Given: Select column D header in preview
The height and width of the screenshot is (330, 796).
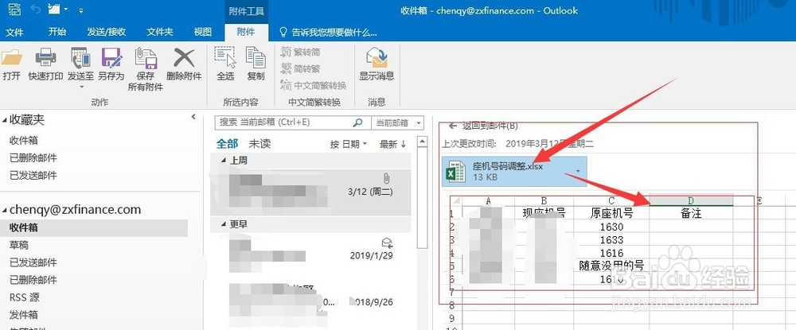Looking at the screenshot, I should [x=691, y=200].
